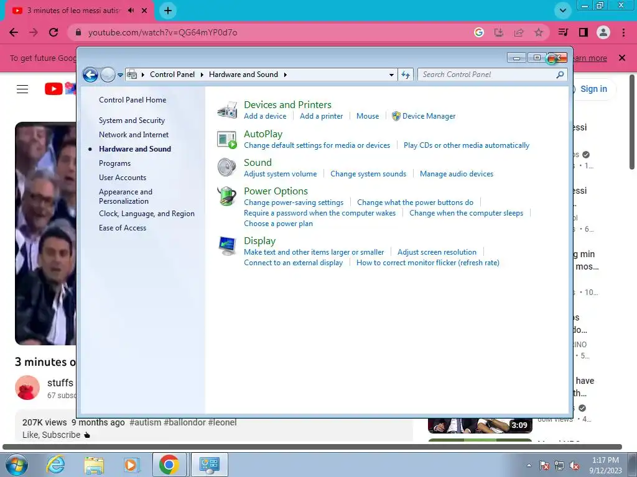Open Clock, Language, and Region
This screenshot has width=637, height=477.
tap(147, 214)
